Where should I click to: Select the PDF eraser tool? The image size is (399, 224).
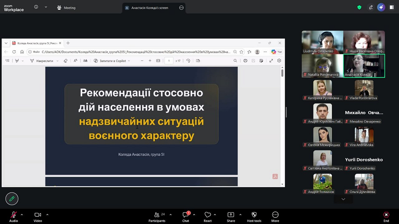[x=65, y=61]
